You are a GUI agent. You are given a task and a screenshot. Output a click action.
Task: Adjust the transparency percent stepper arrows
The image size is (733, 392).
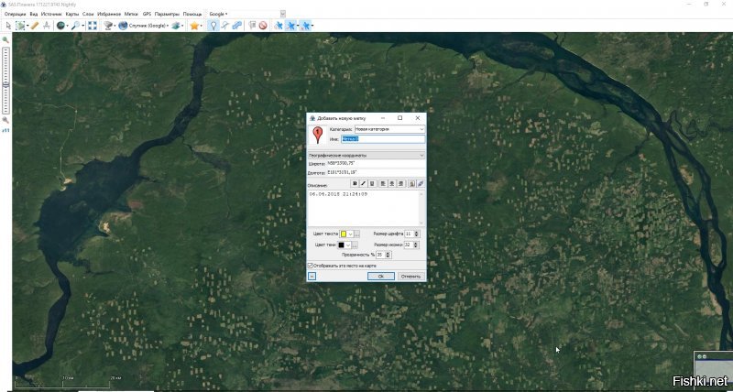388,255
